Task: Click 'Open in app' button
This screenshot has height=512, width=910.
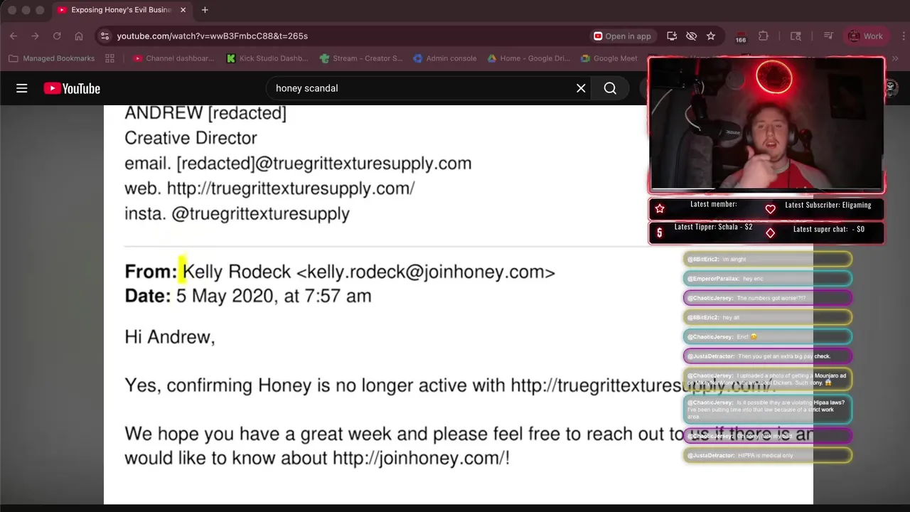Action: pos(623,36)
